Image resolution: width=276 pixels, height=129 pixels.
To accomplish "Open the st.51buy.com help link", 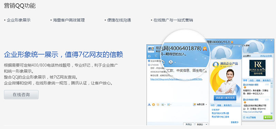I will tap(176, 79).
